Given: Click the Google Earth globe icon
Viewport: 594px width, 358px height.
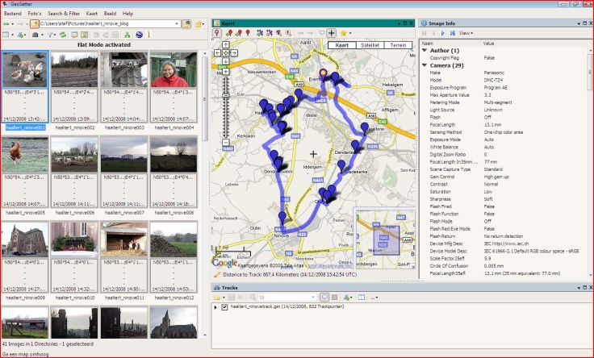Looking at the screenshot, I should (x=140, y=35).
